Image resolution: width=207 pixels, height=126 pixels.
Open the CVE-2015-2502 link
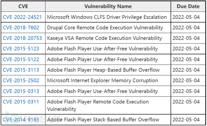[x=21, y=81]
